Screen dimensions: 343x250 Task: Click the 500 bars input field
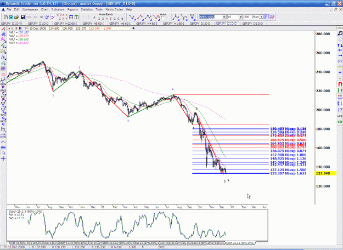click(x=248, y=17)
